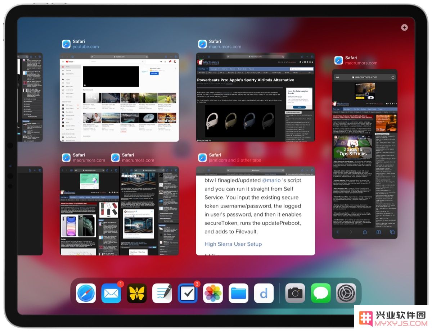
Task: Launch the Ulysses butterfly app in dock
Action: point(137,293)
